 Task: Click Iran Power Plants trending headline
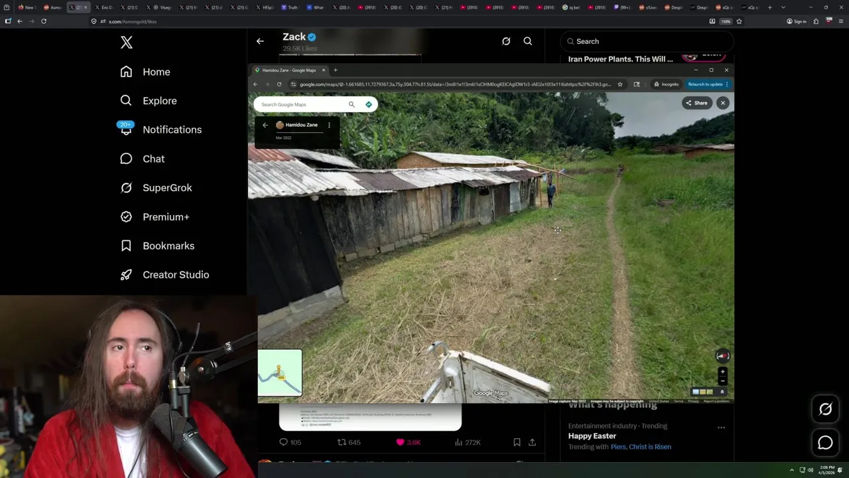(620, 59)
